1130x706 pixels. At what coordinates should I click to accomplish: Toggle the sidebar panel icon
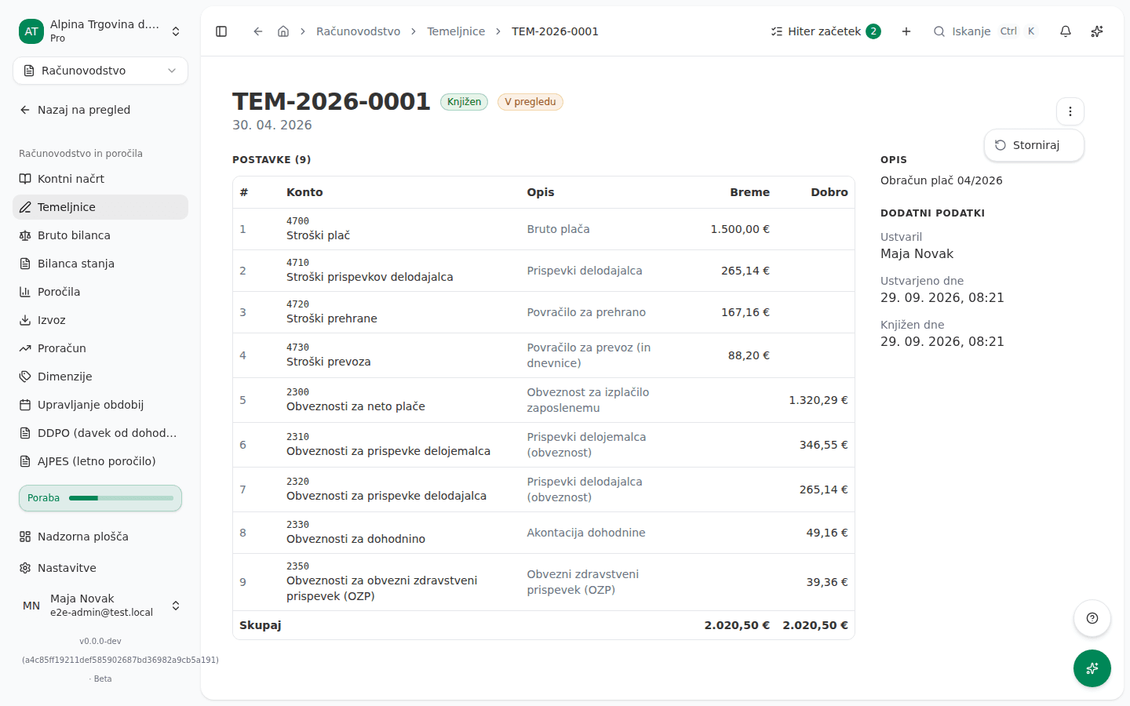(221, 31)
